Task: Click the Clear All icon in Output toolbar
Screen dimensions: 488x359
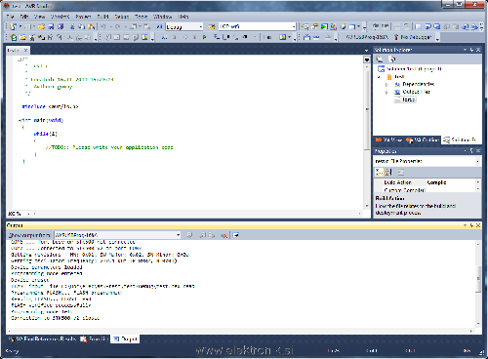Action: pyautogui.click(x=224, y=235)
